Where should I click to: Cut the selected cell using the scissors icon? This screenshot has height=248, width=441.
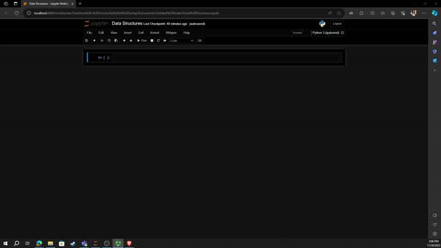click(102, 41)
